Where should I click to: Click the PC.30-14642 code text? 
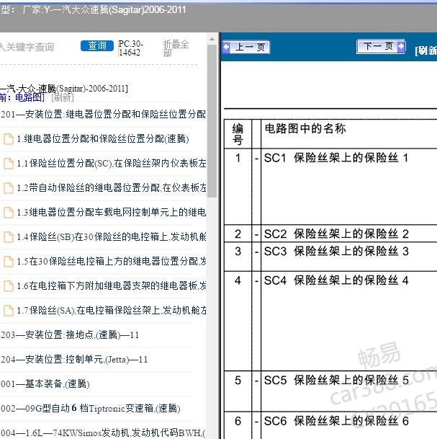[130, 48]
